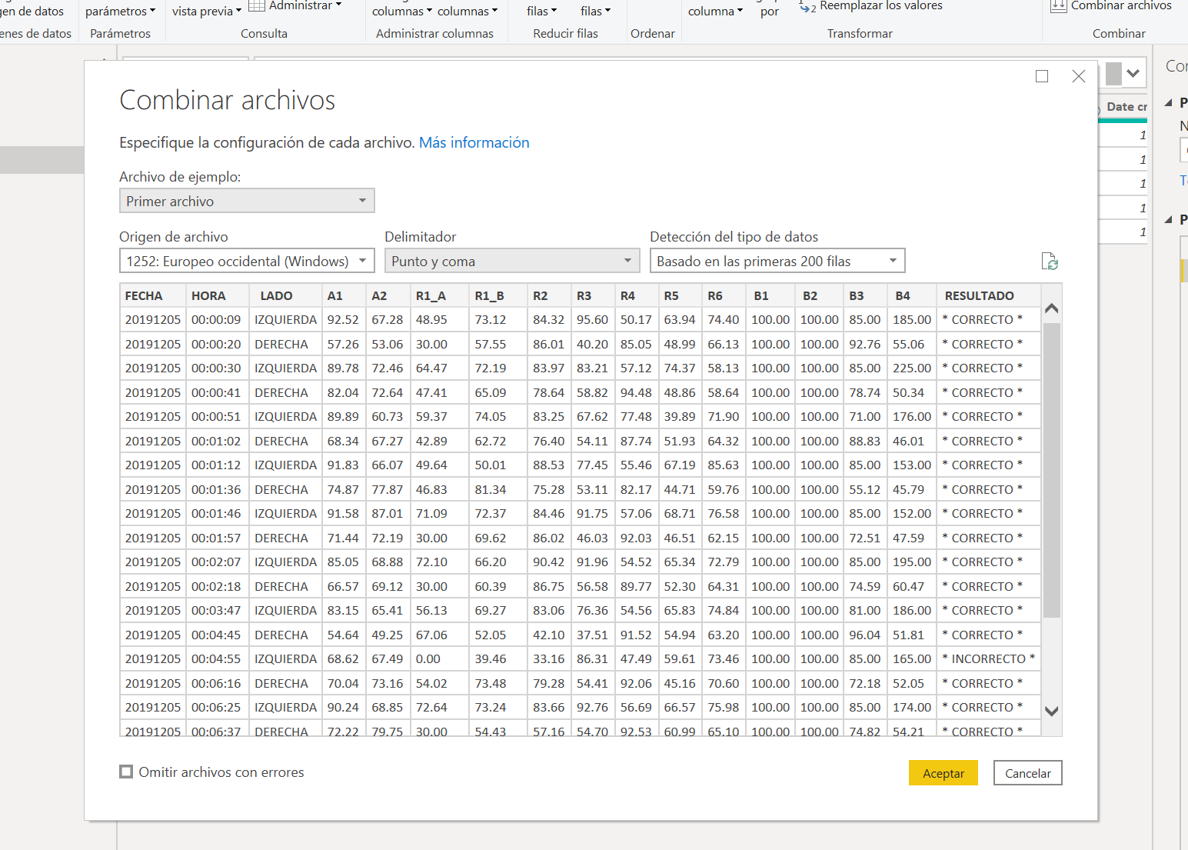This screenshot has height=850, width=1188.
Task: Open the Archivo de ejemplo dropdown
Action: [247, 201]
